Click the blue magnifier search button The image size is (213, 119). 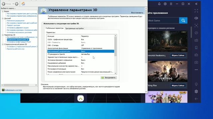pos(183,20)
